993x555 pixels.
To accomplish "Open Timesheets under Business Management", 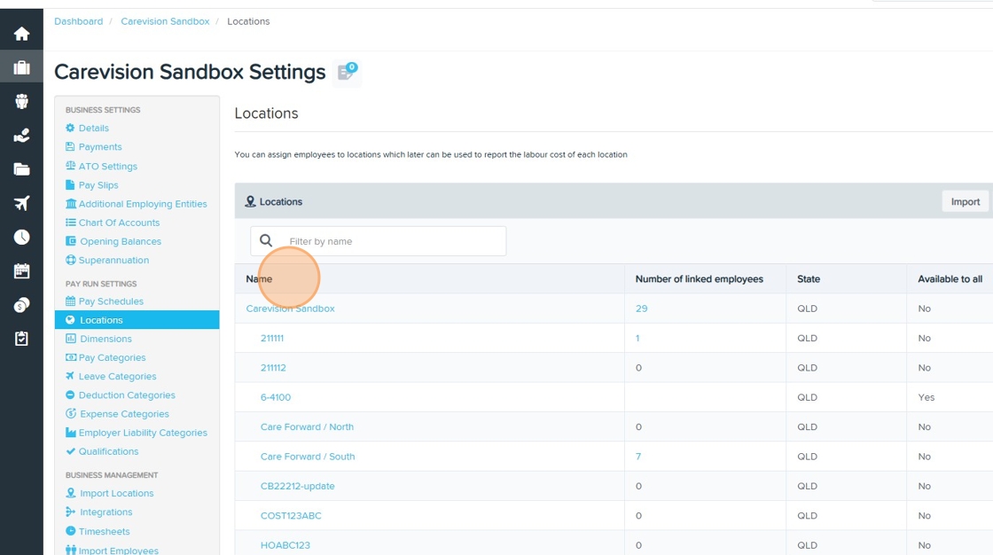I will tap(104, 532).
